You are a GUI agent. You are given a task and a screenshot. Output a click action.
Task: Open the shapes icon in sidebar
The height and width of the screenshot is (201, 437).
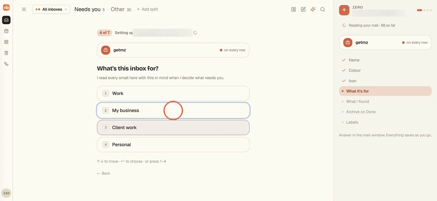click(x=6, y=64)
